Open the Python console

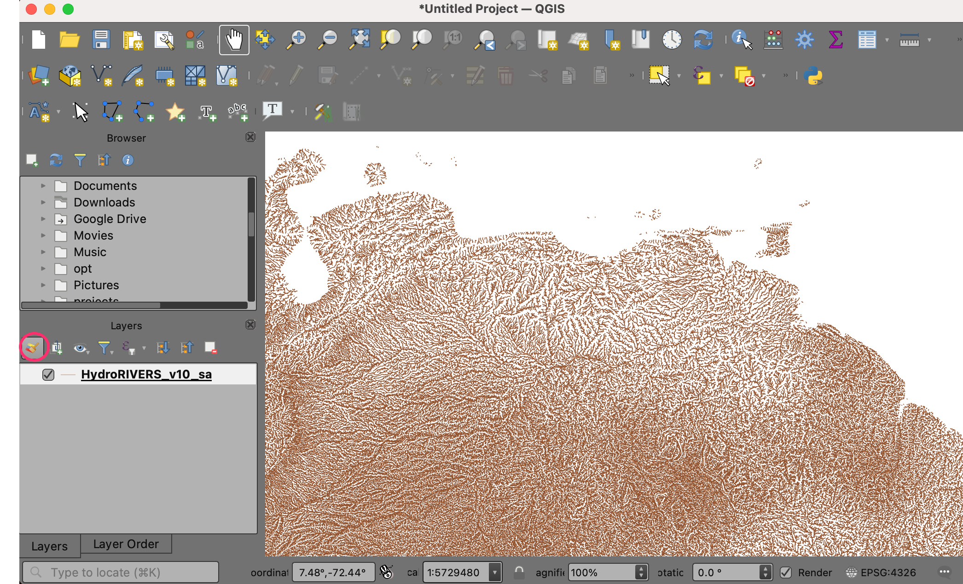click(813, 75)
